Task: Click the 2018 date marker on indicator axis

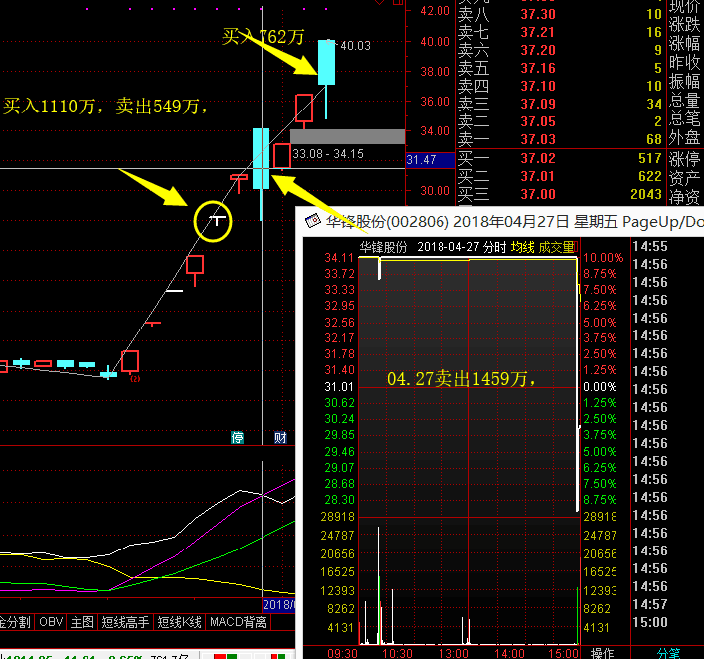Action: coord(279,604)
